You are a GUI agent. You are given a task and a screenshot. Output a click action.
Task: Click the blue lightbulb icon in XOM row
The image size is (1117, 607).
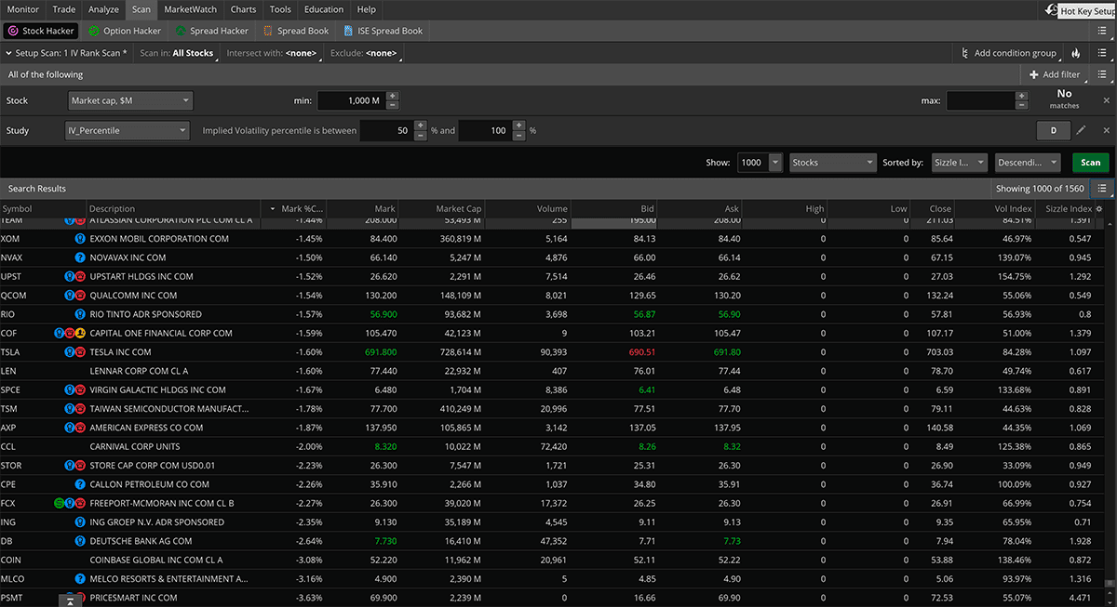click(x=80, y=239)
